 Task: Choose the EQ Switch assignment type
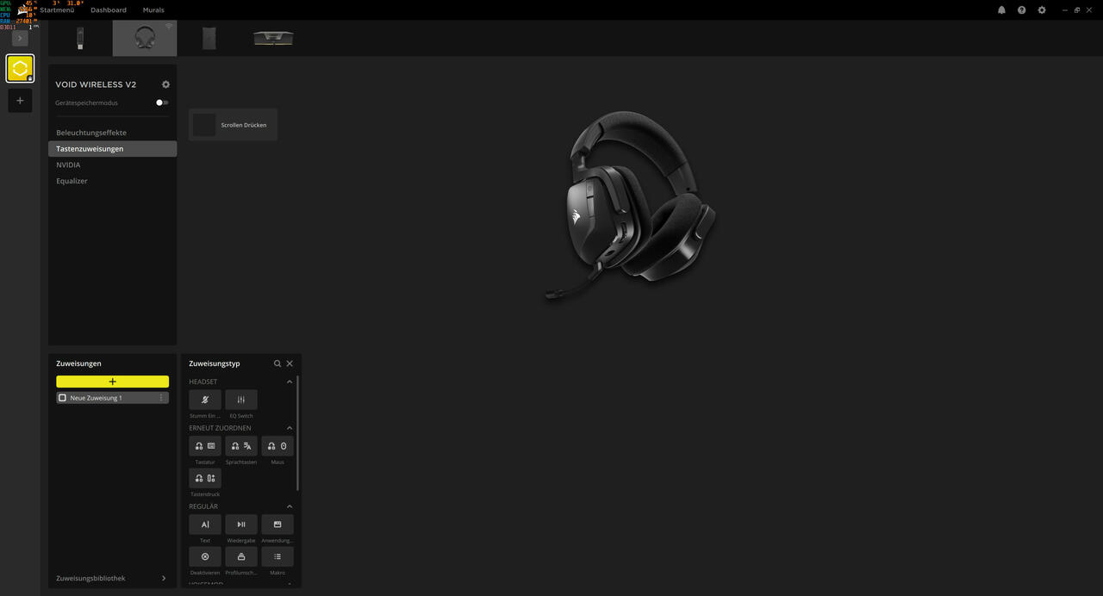tap(241, 400)
